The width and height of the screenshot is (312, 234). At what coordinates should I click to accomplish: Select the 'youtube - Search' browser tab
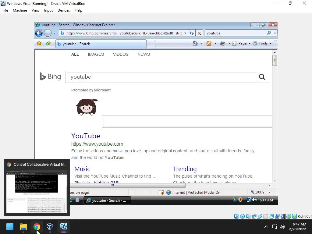click(x=101, y=44)
